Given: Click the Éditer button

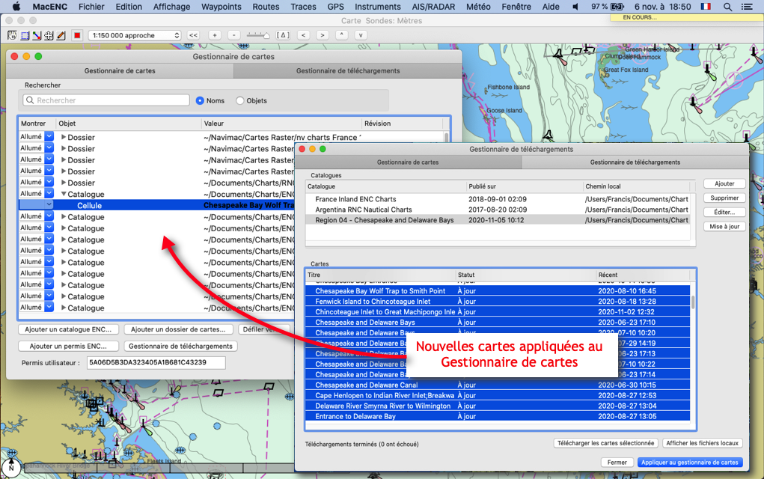Looking at the screenshot, I should (x=724, y=212).
